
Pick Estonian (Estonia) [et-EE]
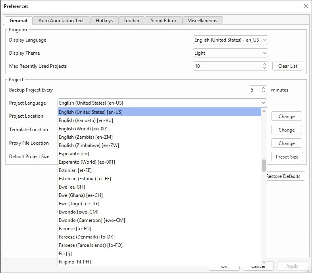[160, 179]
